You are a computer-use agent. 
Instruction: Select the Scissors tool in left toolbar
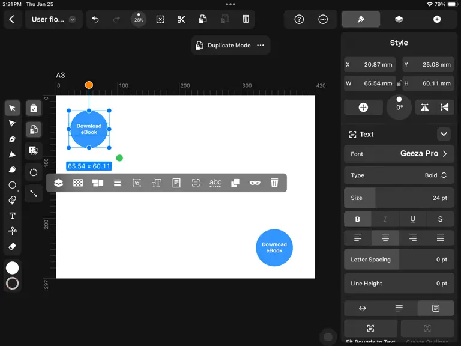point(13,231)
